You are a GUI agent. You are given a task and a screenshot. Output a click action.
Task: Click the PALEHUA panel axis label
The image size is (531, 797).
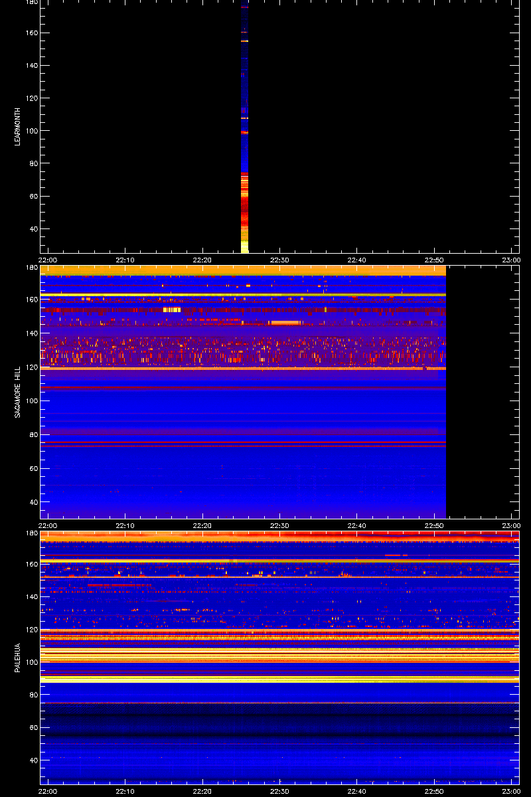[19, 658]
